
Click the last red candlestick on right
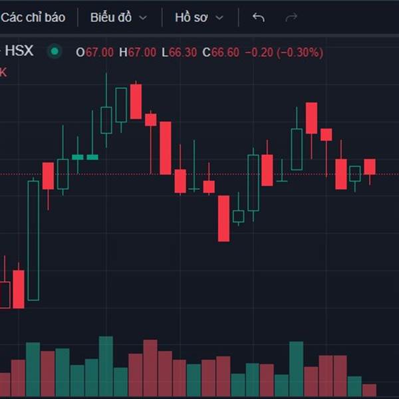[x=370, y=167]
